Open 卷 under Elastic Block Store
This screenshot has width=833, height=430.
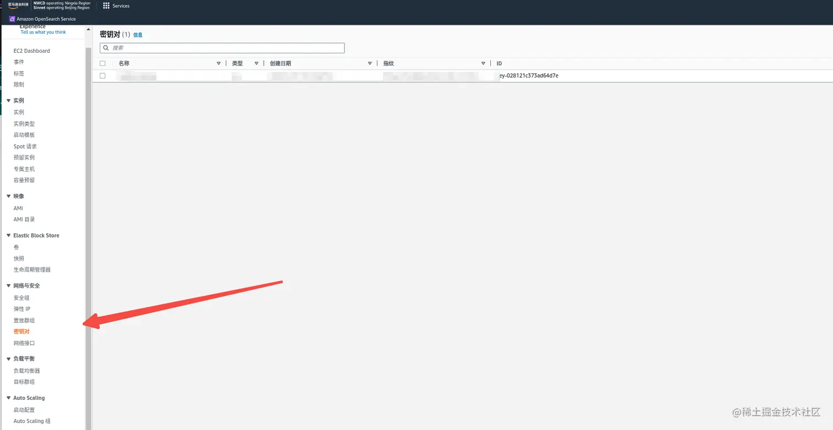tap(16, 247)
